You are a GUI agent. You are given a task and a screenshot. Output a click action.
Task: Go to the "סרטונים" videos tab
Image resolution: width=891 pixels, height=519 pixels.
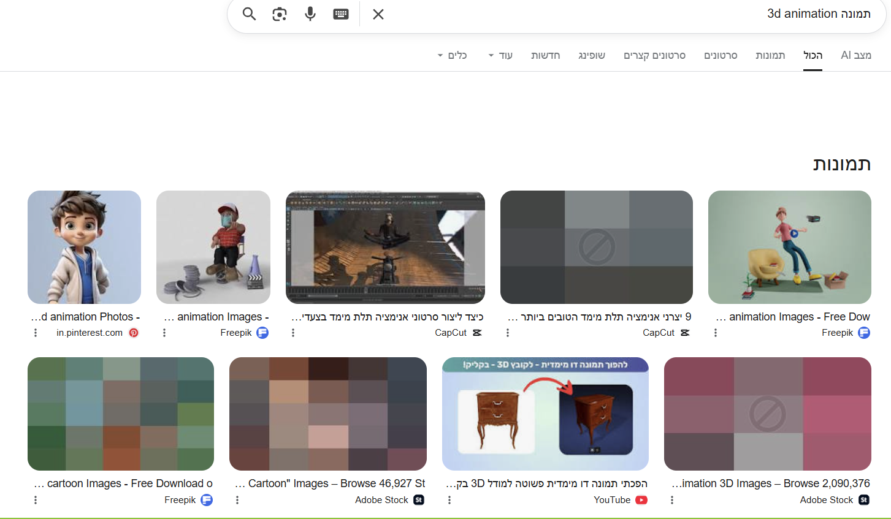(x=721, y=55)
